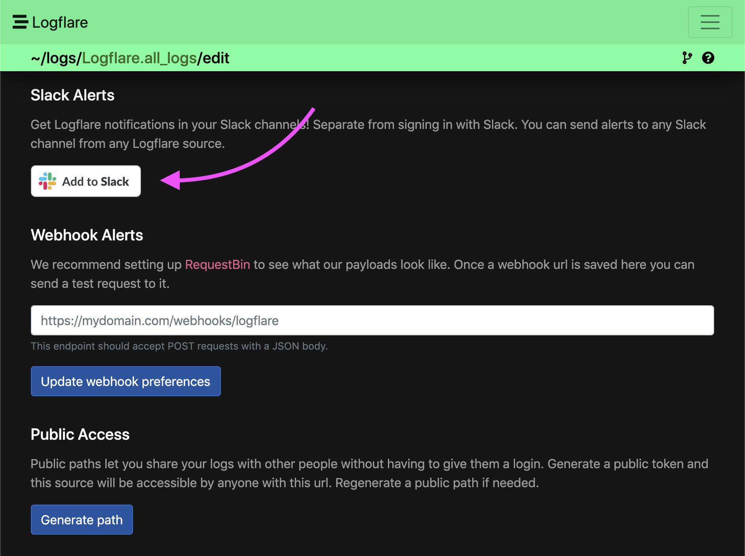The image size is (745, 556).
Task: Click the Slack Alerts heading
Action: click(x=72, y=95)
